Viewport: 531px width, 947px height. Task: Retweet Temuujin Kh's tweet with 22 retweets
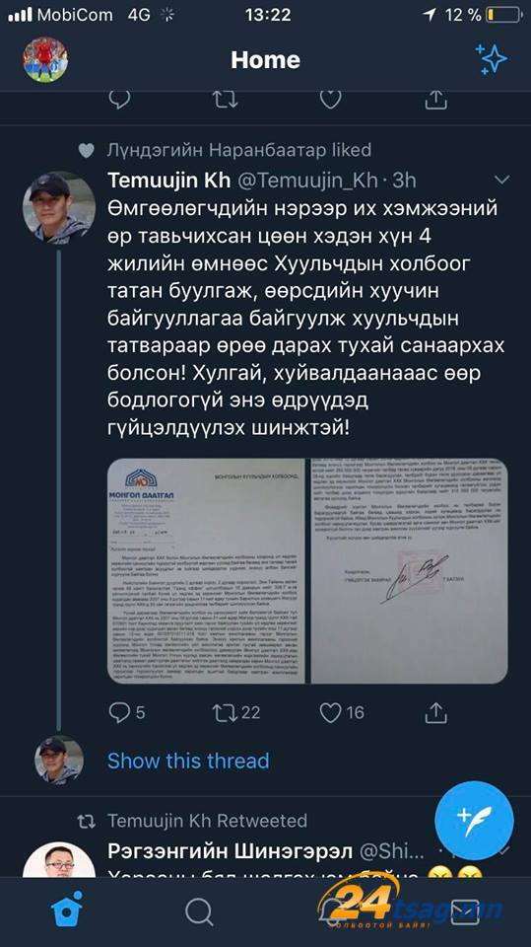(225, 712)
